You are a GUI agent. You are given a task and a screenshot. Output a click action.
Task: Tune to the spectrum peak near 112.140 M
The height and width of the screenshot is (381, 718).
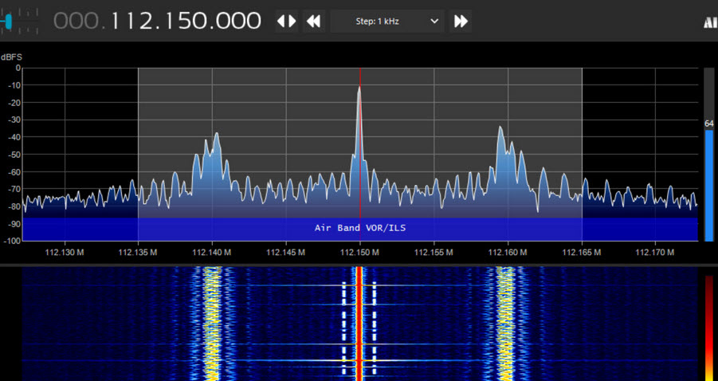coord(215,135)
